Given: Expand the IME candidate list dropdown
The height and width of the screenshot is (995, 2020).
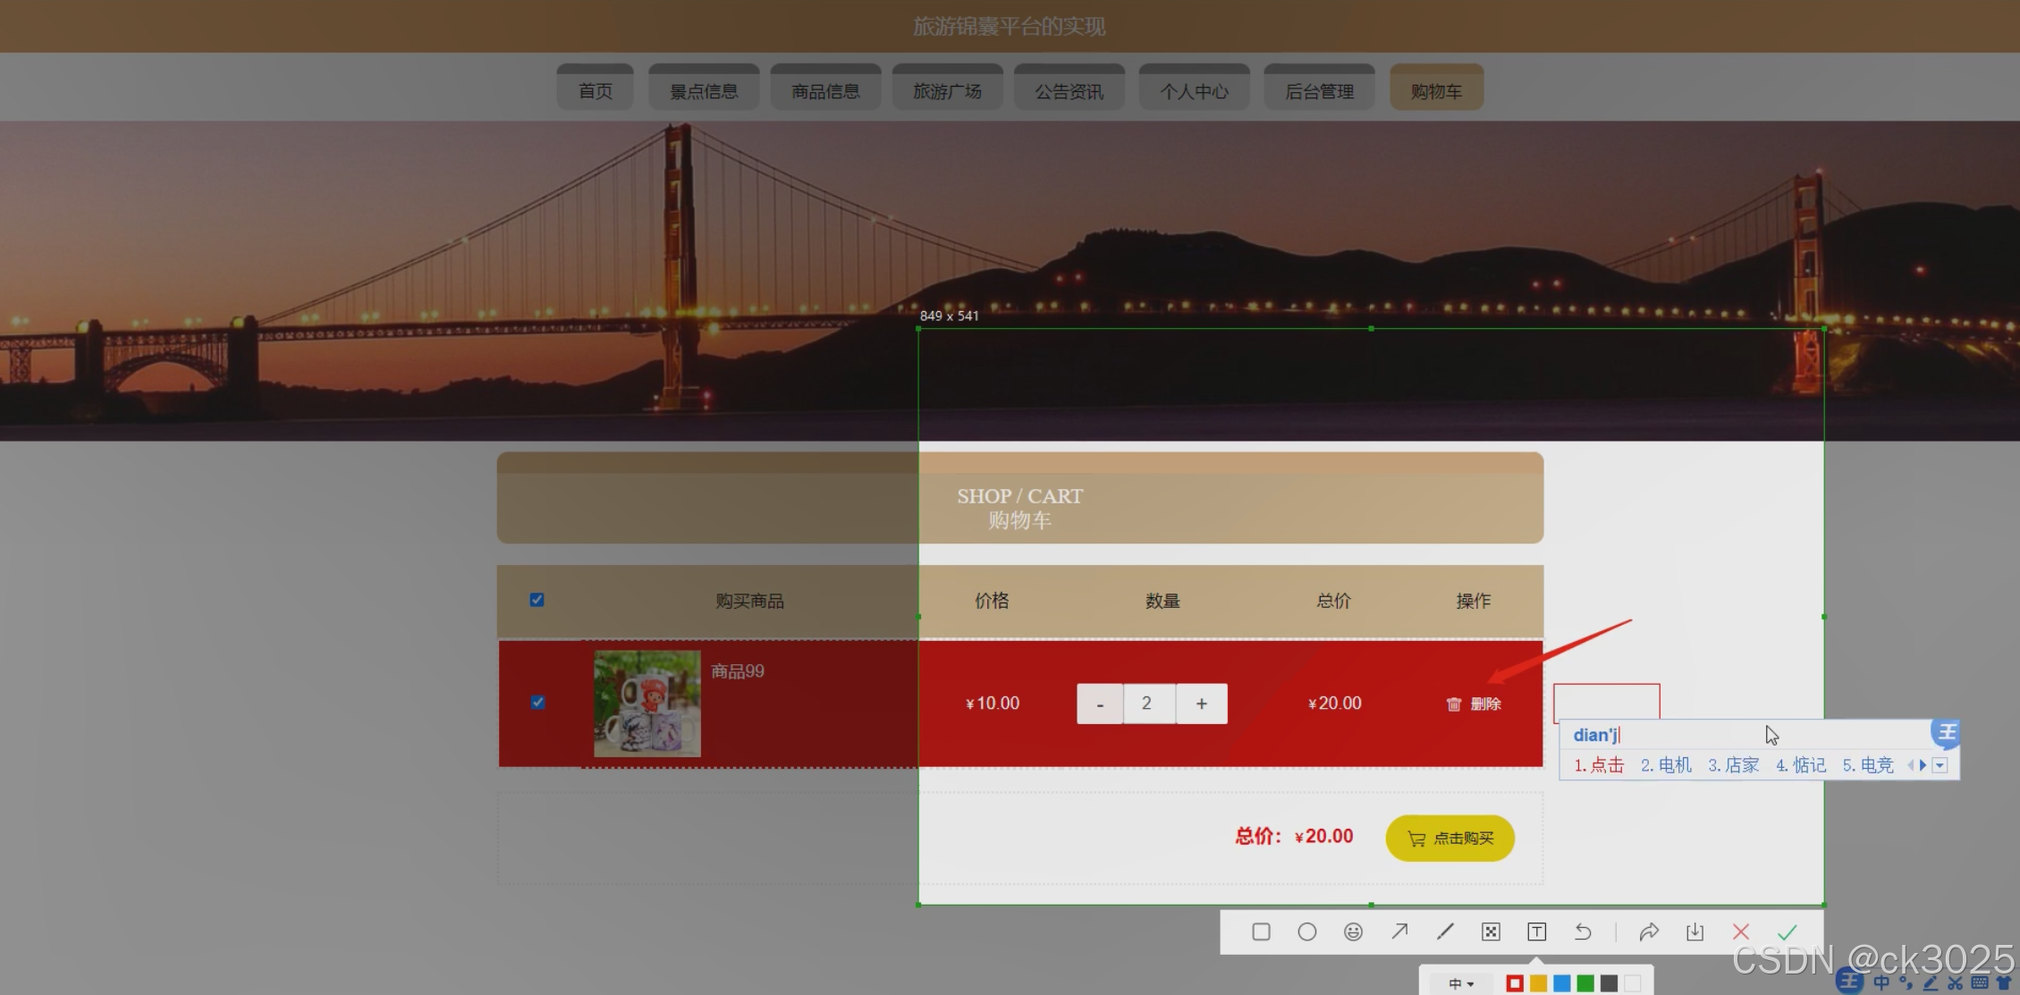Looking at the screenshot, I should tap(1940, 765).
